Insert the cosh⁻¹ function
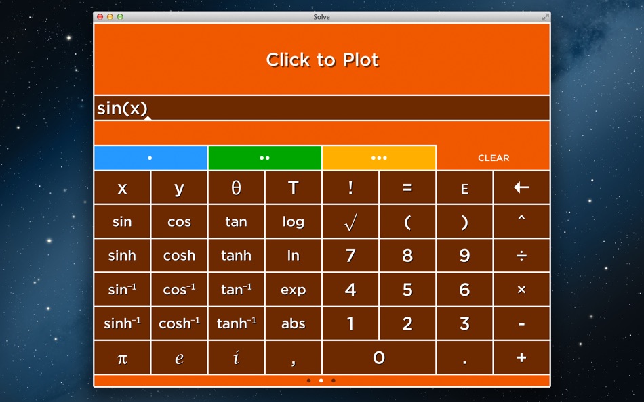The height and width of the screenshot is (402, 644). (x=180, y=324)
